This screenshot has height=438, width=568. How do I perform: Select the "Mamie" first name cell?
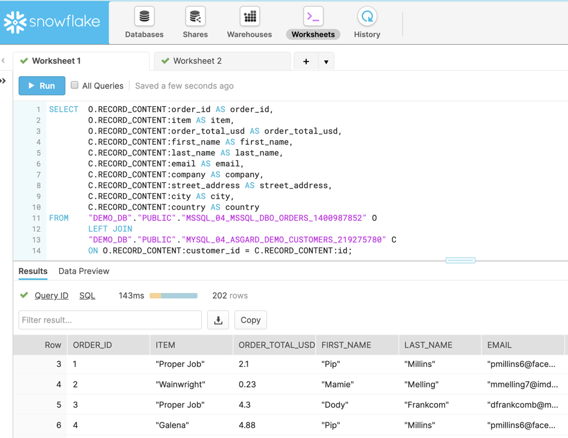click(357, 385)
